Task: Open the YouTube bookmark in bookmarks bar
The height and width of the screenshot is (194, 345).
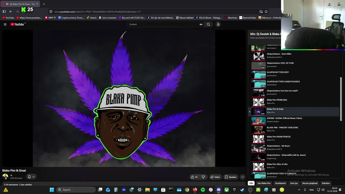Action: click(x=8, y=18)
